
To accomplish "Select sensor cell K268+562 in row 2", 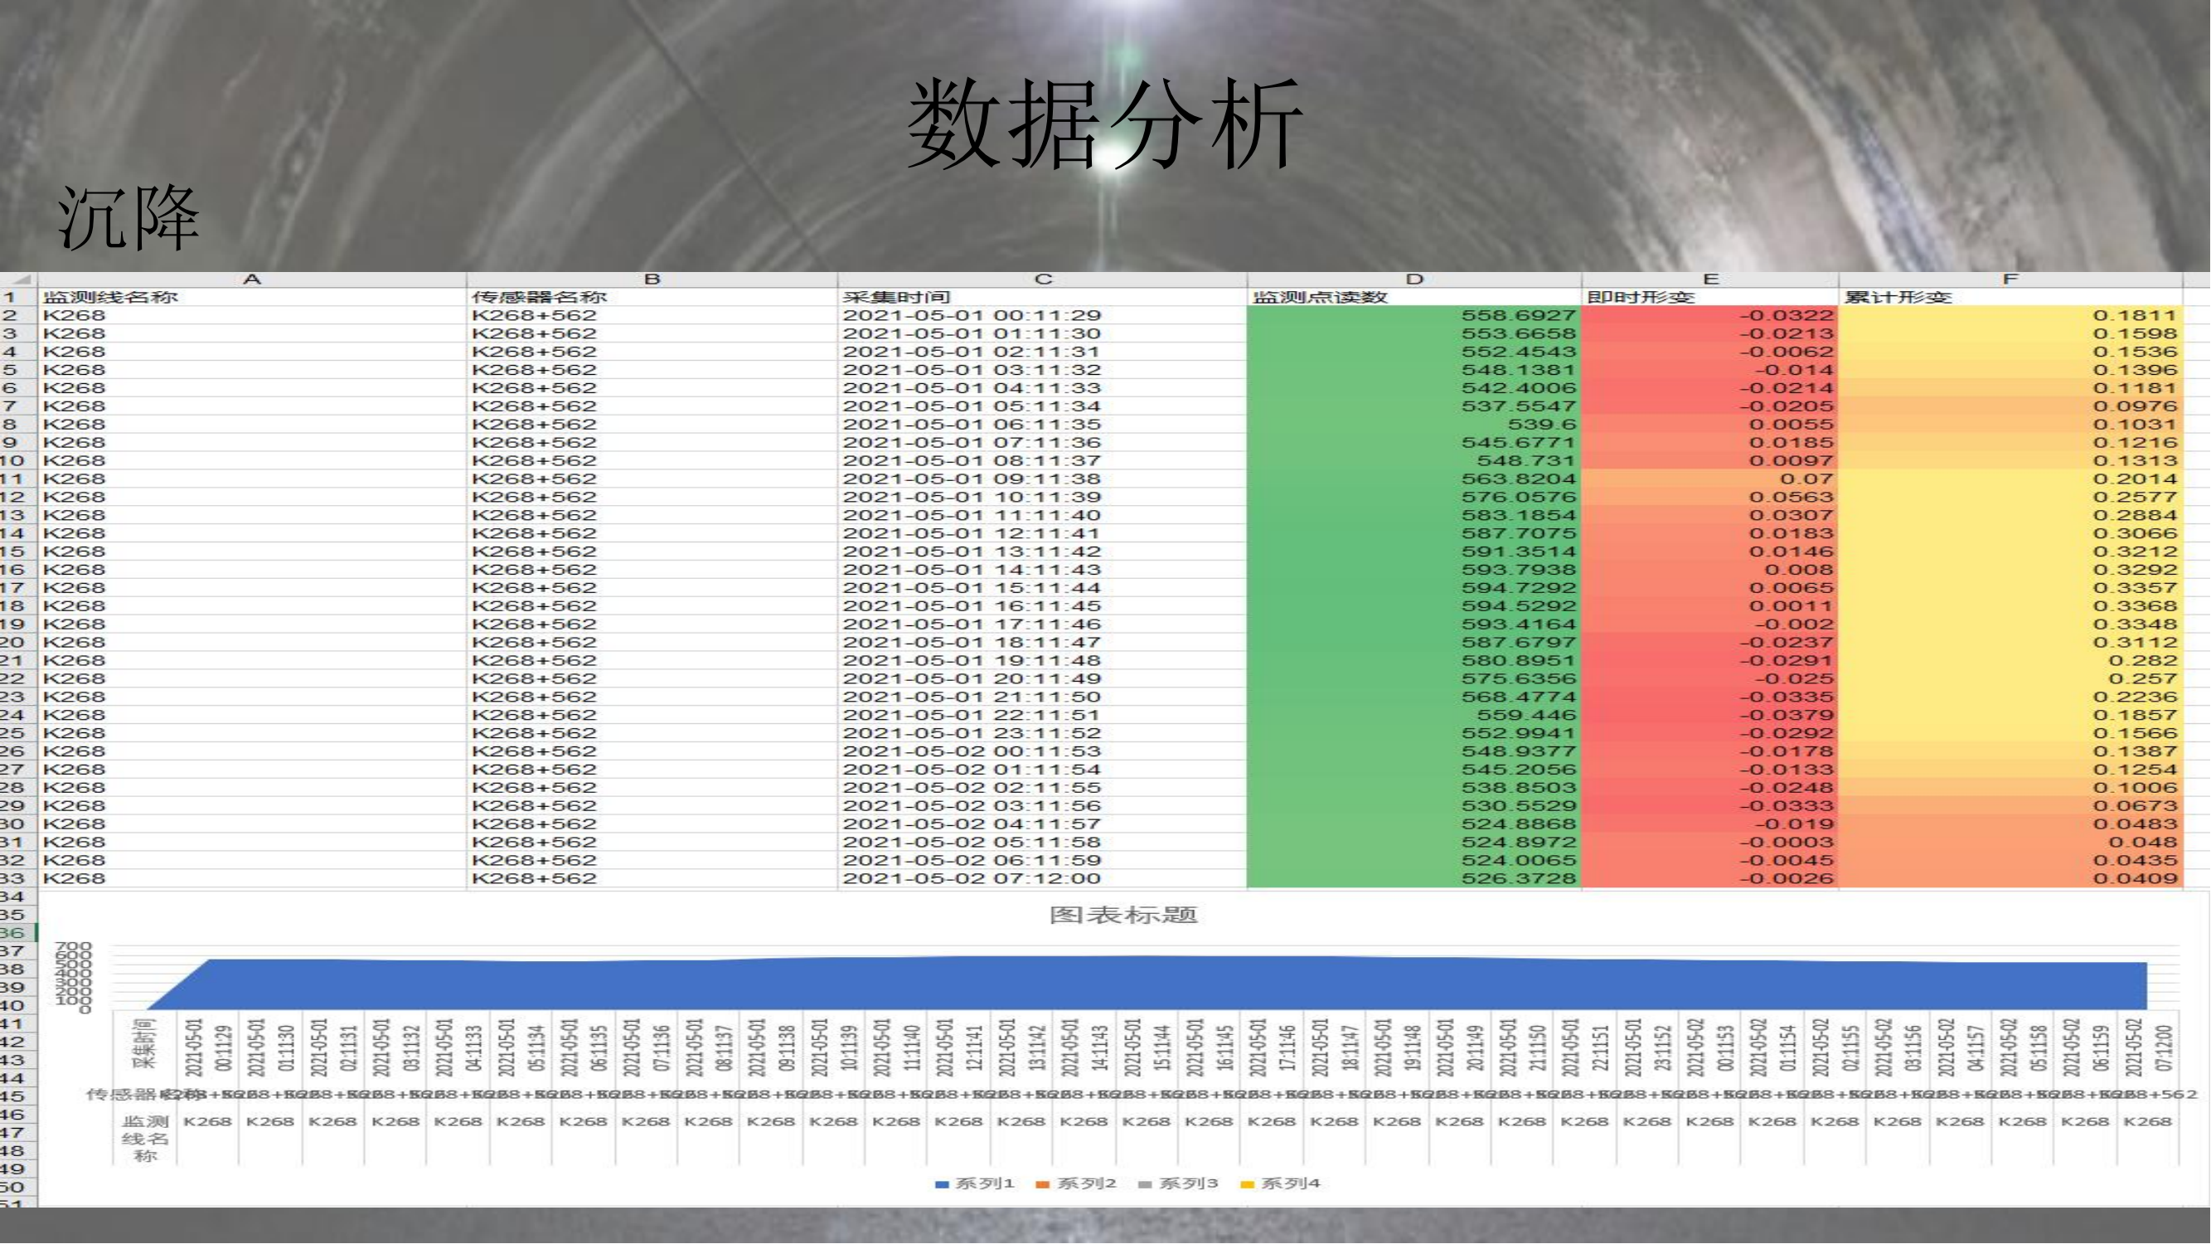I will (652, 315).
